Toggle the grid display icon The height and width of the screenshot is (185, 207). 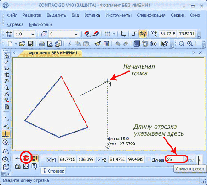click(108, 34)
